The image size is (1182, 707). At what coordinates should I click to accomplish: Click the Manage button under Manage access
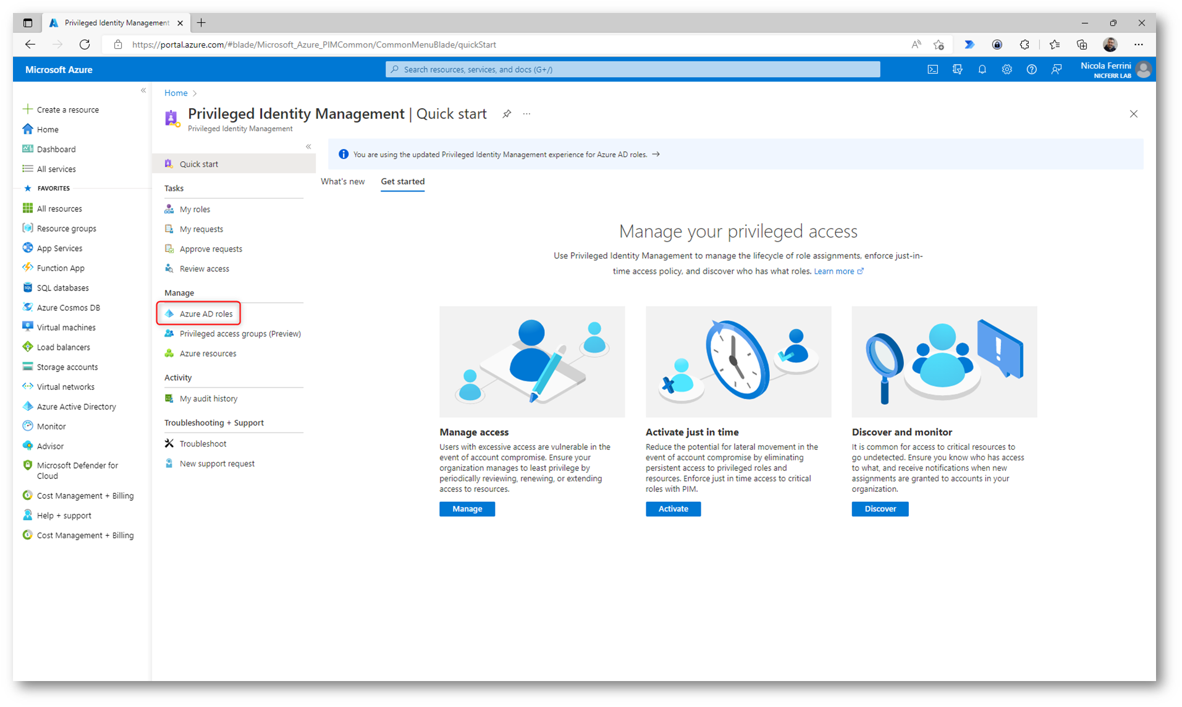tap(467, 509)
